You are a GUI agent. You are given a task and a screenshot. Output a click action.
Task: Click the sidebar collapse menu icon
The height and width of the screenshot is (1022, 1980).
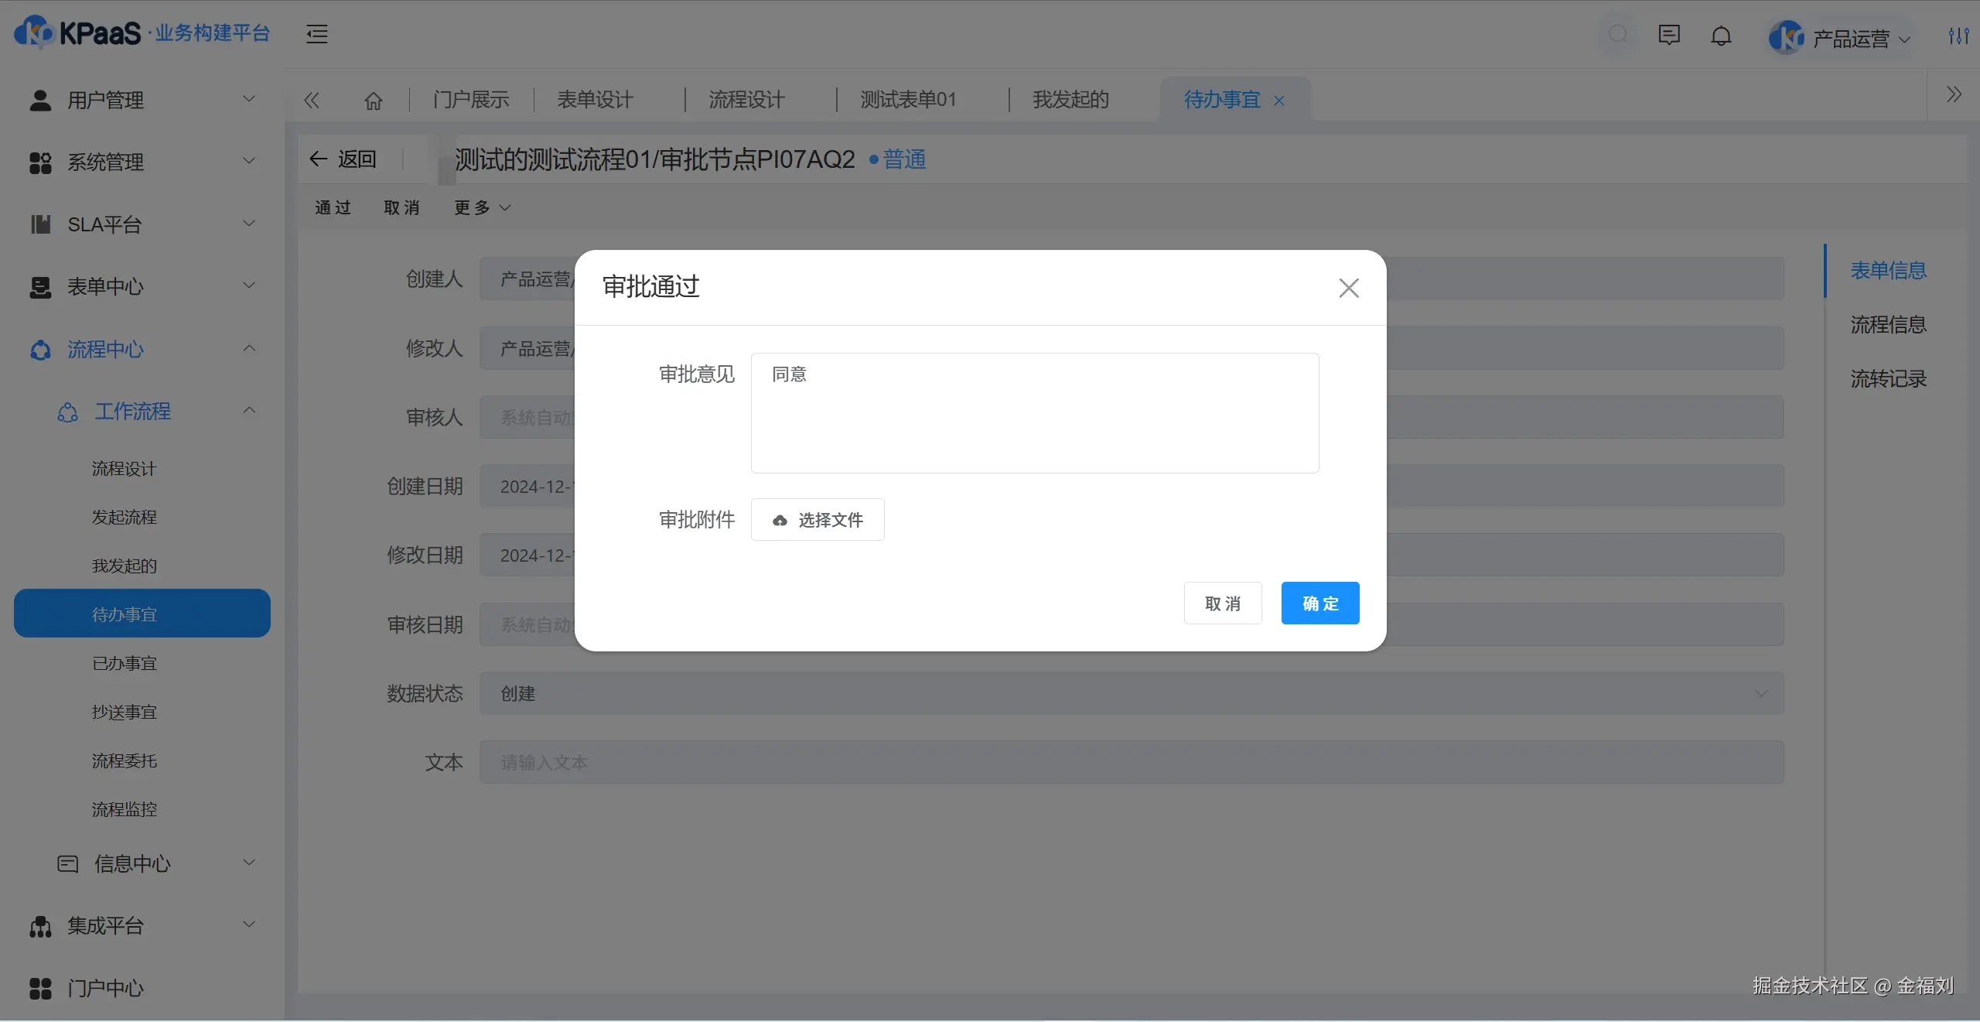click(316, 34)
